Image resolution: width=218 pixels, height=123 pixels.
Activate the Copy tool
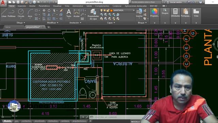(x=44, y=14)
